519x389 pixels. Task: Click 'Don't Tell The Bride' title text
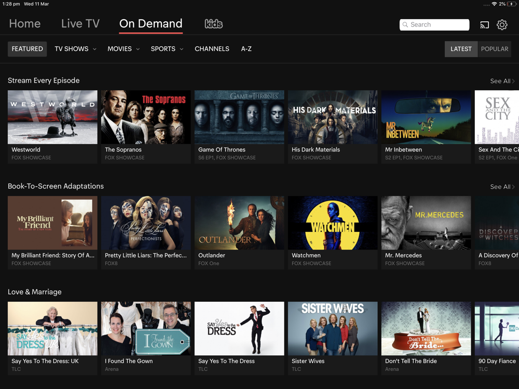(411, 361)
